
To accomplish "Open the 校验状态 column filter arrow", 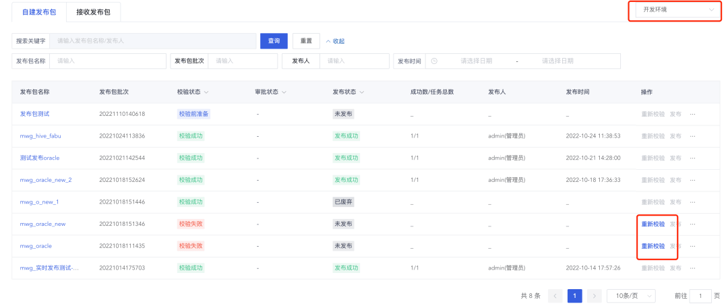I will [x=206, y=92].
